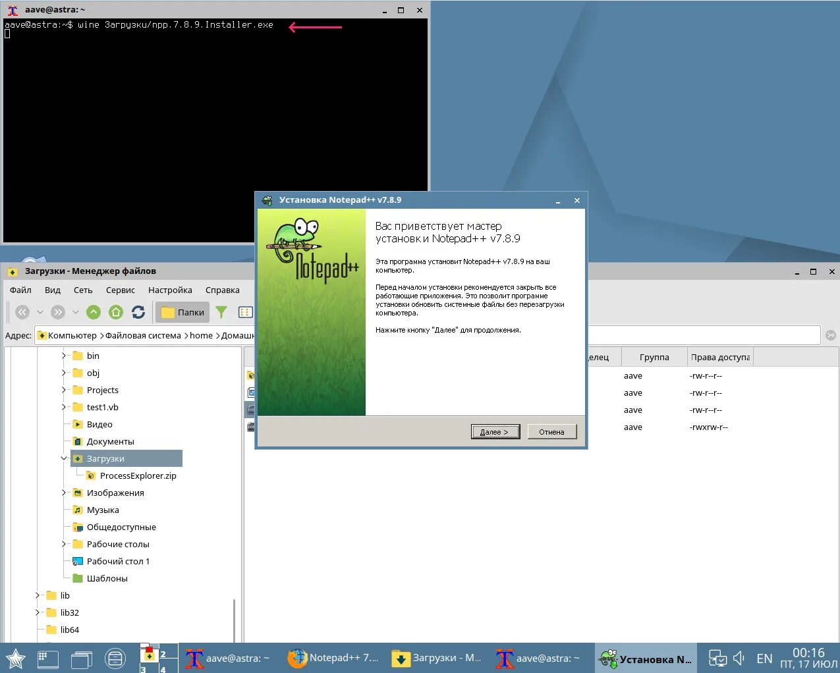This screenshot has height=673, width=840.
Task: Click the Группа column header
Action: pos(654,357)
